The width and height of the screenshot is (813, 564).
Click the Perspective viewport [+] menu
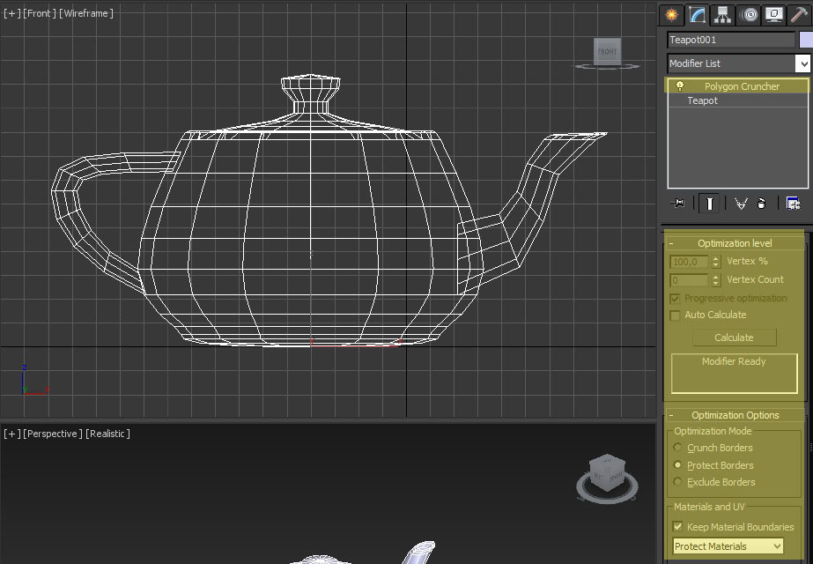(x=12, y=434)
